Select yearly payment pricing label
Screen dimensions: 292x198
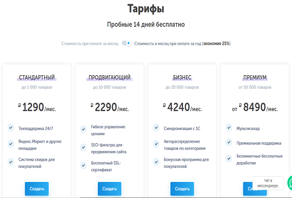point(182,43)
